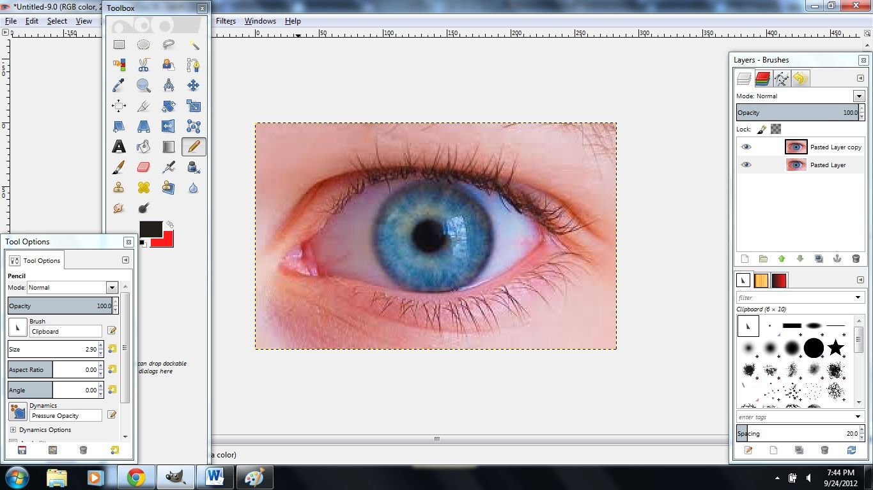Create a new layer with the bottom button
Viewport: 873px width, 490px height.
(745, 258)
